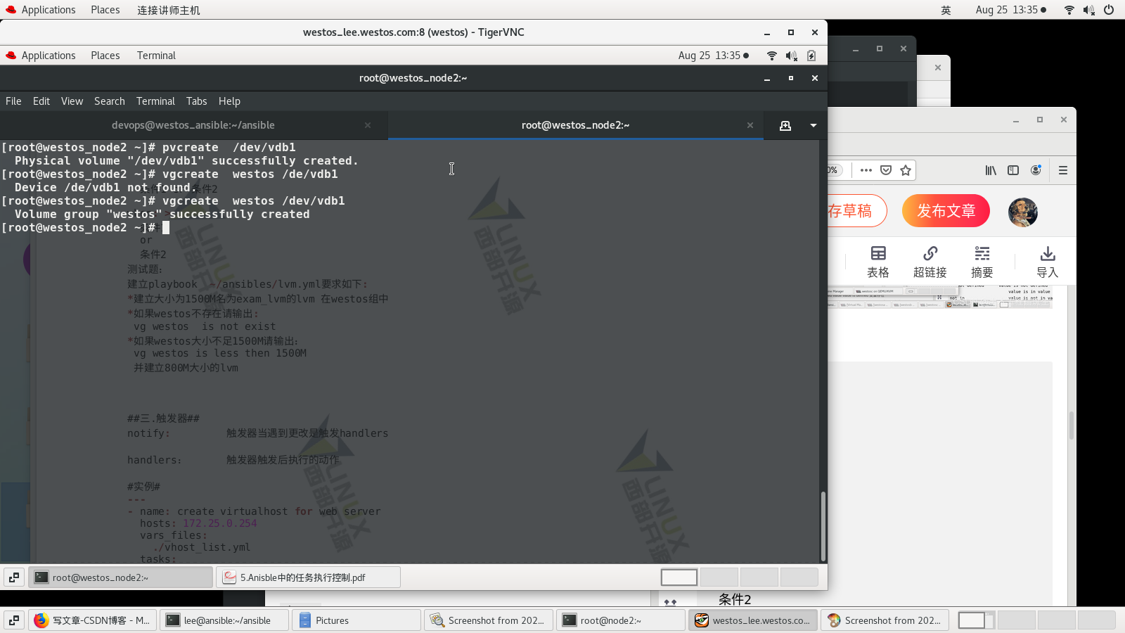The image size is (1125, 633).
Task: Close the devops@westos_ansible tab
Action: [x=368, y=125]
